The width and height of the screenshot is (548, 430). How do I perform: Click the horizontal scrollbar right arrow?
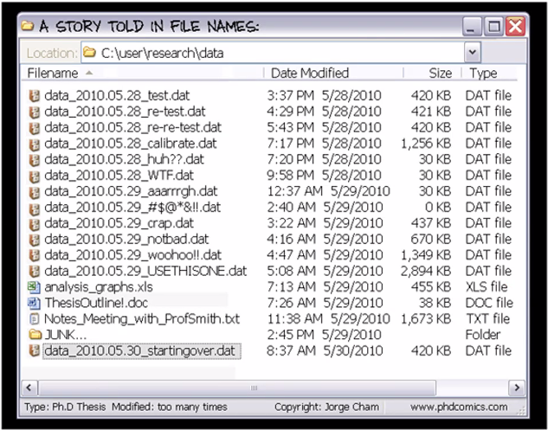tap(517, 388)
